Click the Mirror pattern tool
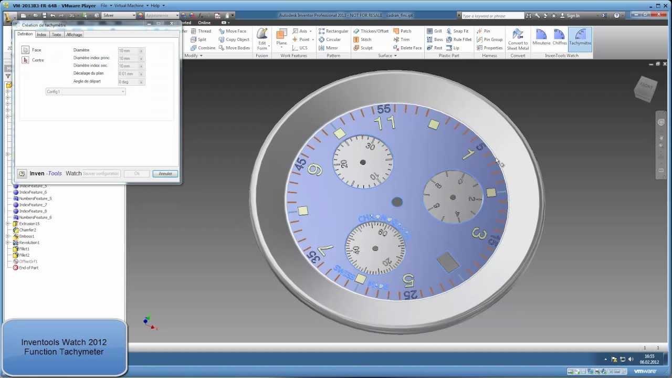 pyautogui.click(x=328, y=48)
